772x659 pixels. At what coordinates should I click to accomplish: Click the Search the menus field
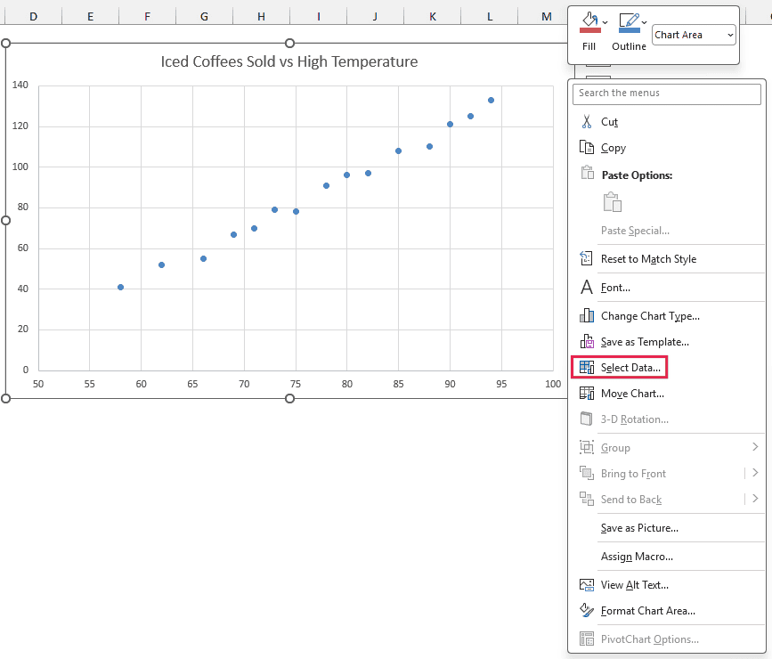(667, 94)
